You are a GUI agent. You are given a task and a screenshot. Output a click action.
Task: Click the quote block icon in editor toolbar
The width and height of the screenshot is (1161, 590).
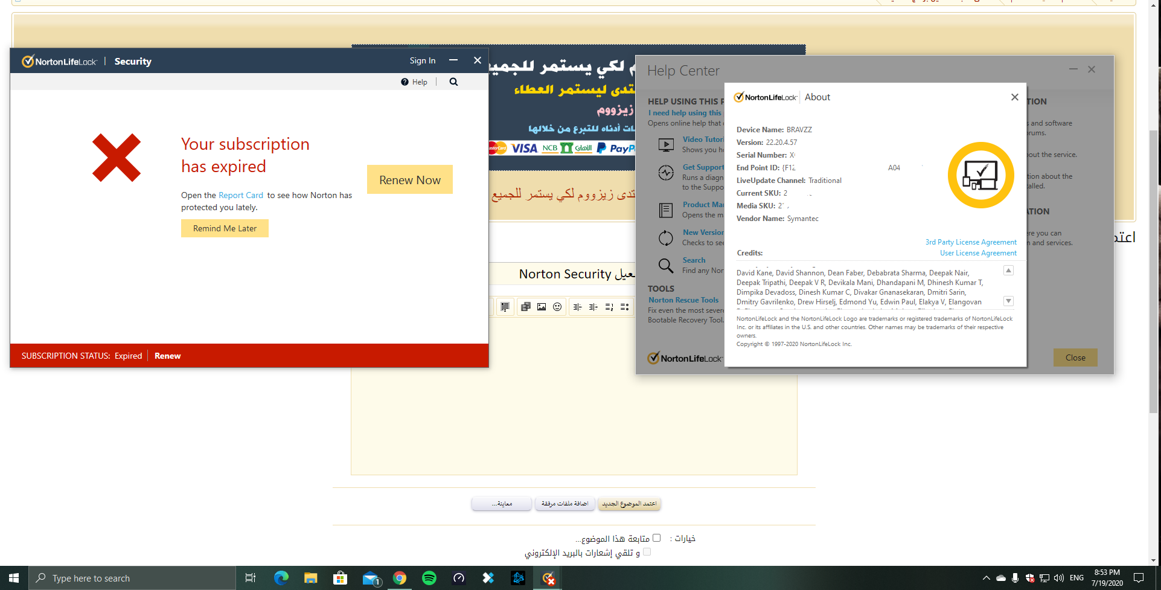(505, 307)
